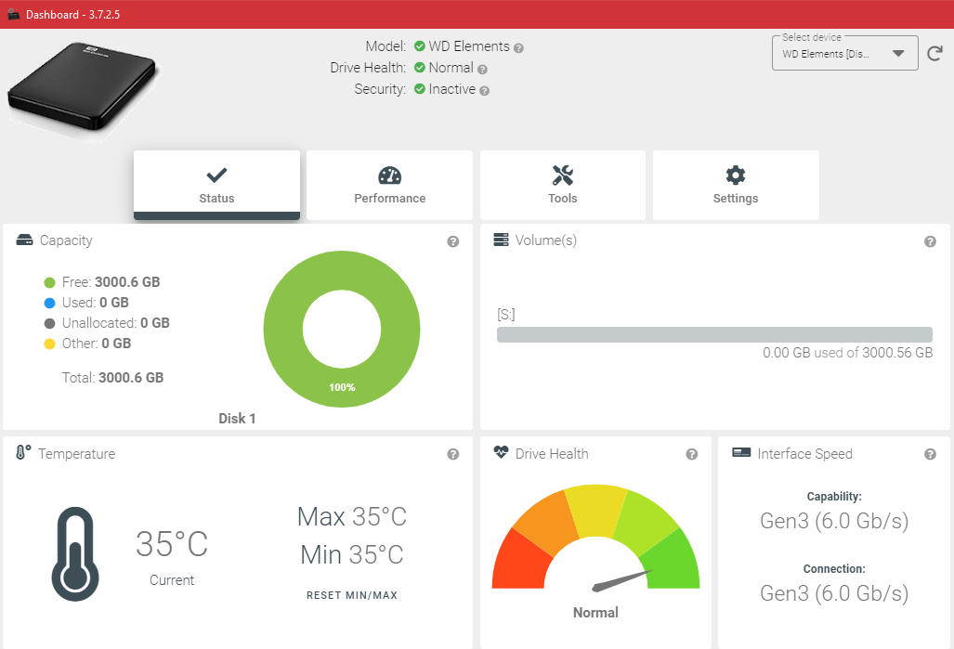Open help for the Volume(s) panel
This screenshot has height=649, width=954.
point(930,241)
